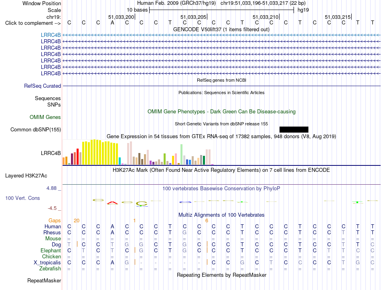
Task: Click the LRRC4B label beside the GTEx chart
Action: tap(51, 153)
